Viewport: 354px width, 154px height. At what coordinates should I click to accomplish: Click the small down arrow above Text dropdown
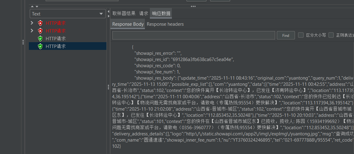click(37, 7)
